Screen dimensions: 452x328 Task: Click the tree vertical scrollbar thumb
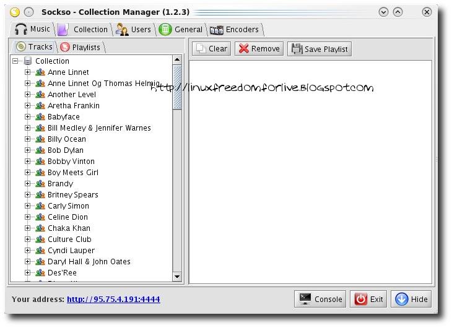click(x=177, y=87)
